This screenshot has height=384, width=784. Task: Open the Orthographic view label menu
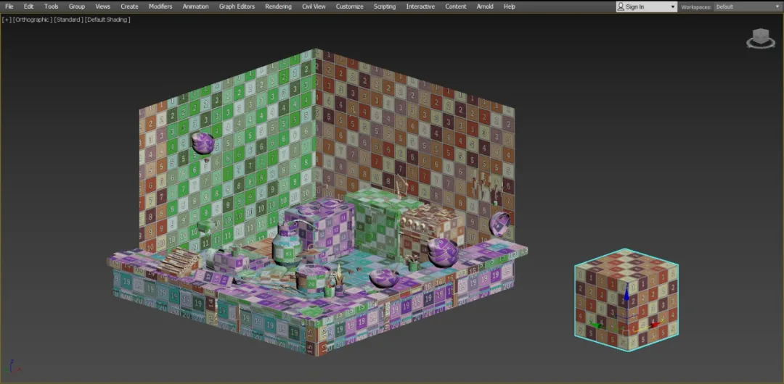point(33,20)
